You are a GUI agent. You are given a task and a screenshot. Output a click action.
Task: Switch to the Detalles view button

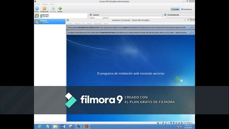click(175, 9)
